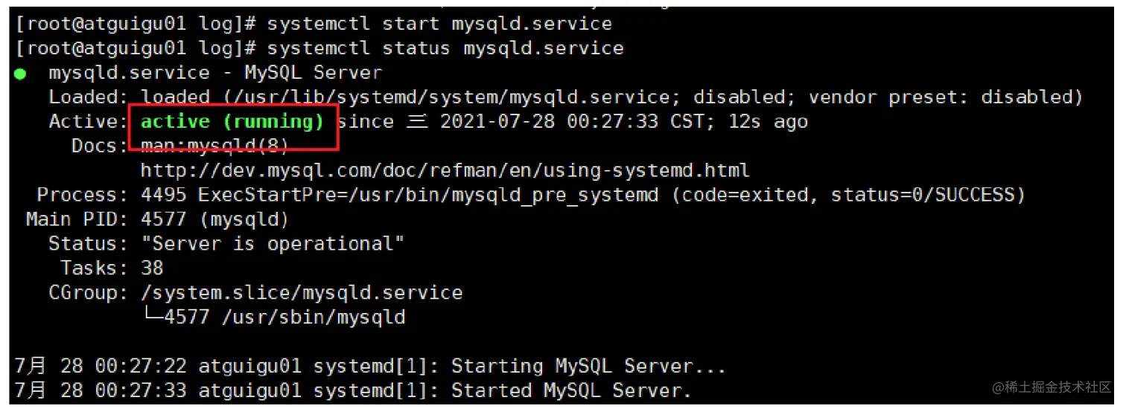Click the green status dot before mysqld.service
This screenshot has height=409, width=1126.
click(x=21, y=74)
